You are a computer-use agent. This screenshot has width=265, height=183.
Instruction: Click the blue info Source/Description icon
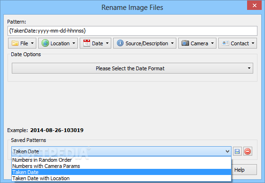(120, 43)
